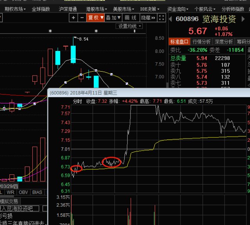Expand the 设置均线 dropdown
This screenshot has width=250, height=225.
coord(129,26)
